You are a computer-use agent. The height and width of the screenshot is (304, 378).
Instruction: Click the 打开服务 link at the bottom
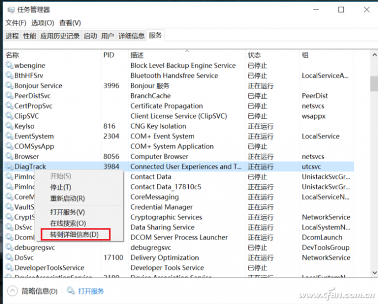point(91,291)
